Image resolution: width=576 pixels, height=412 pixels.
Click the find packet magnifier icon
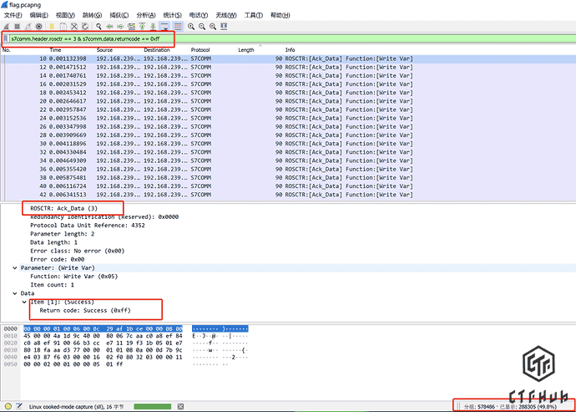99,27
